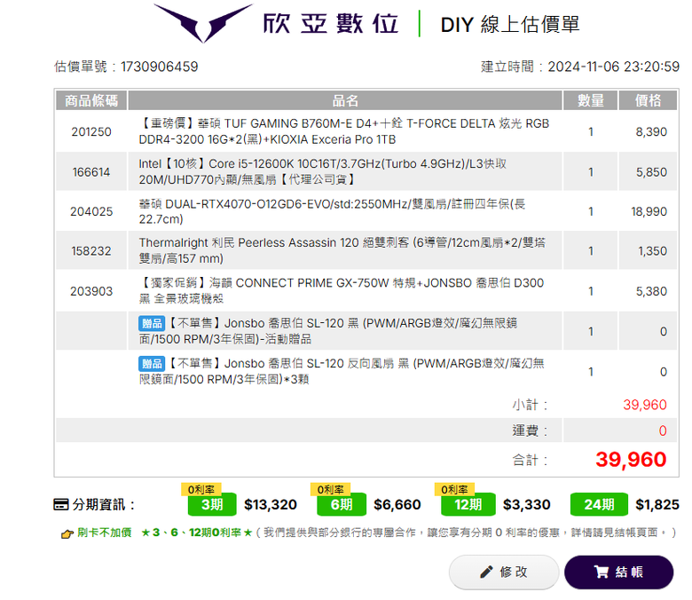
Task: Click the 0利率 tag above 3期
Action: [201, 489]
